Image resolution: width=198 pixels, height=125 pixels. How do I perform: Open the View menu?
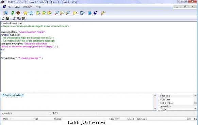tap(17, 7)
